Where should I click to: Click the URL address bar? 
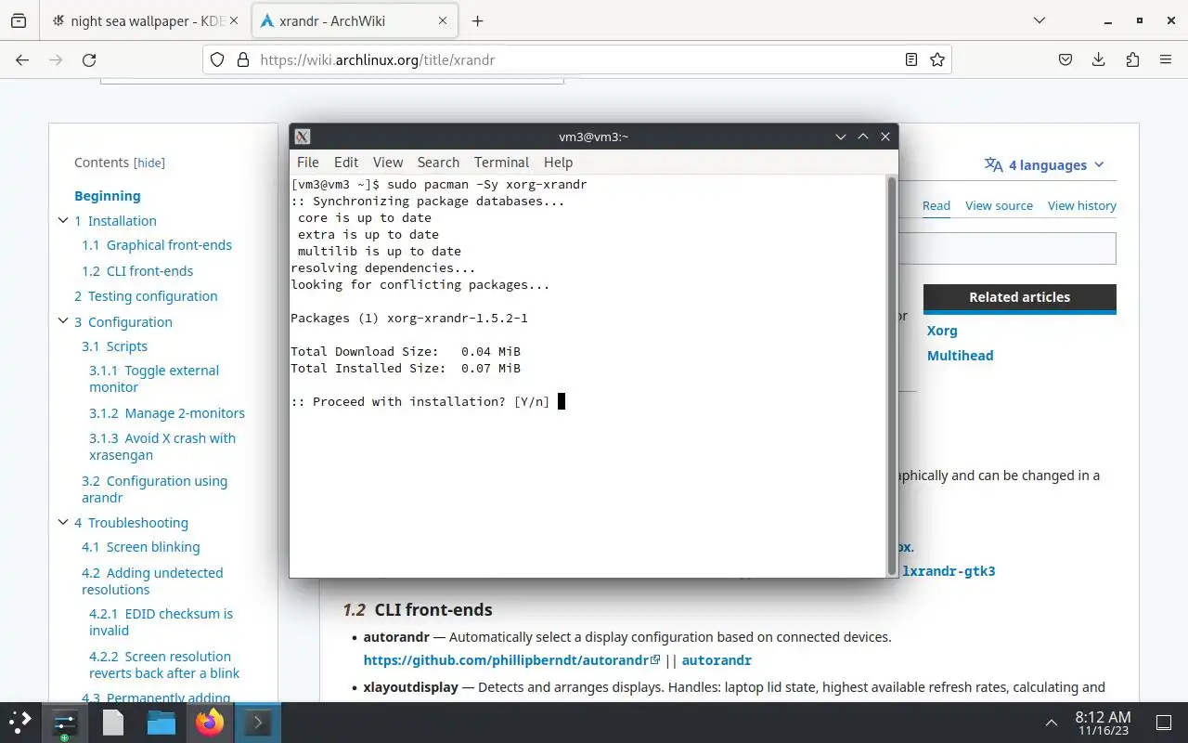(576, 59)
